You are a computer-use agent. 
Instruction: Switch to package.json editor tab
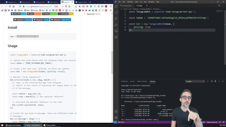pos(126,6)
